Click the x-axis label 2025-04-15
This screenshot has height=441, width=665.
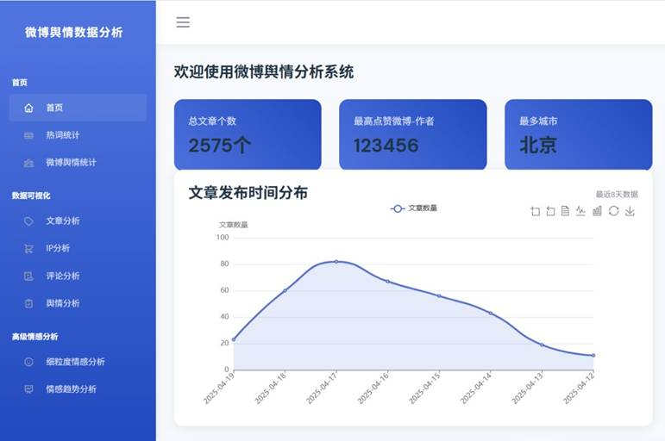[x=424, y=388]
